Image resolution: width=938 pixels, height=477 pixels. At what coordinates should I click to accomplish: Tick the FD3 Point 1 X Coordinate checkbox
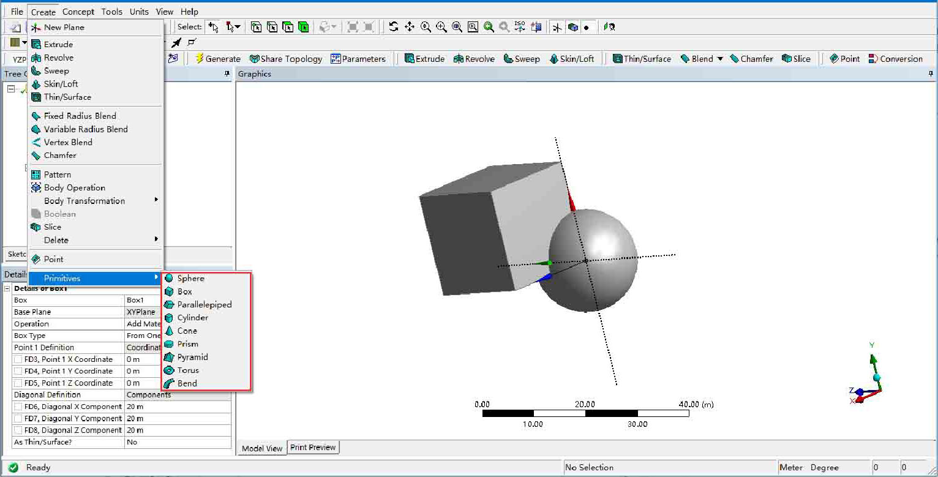tap(18, 359)
